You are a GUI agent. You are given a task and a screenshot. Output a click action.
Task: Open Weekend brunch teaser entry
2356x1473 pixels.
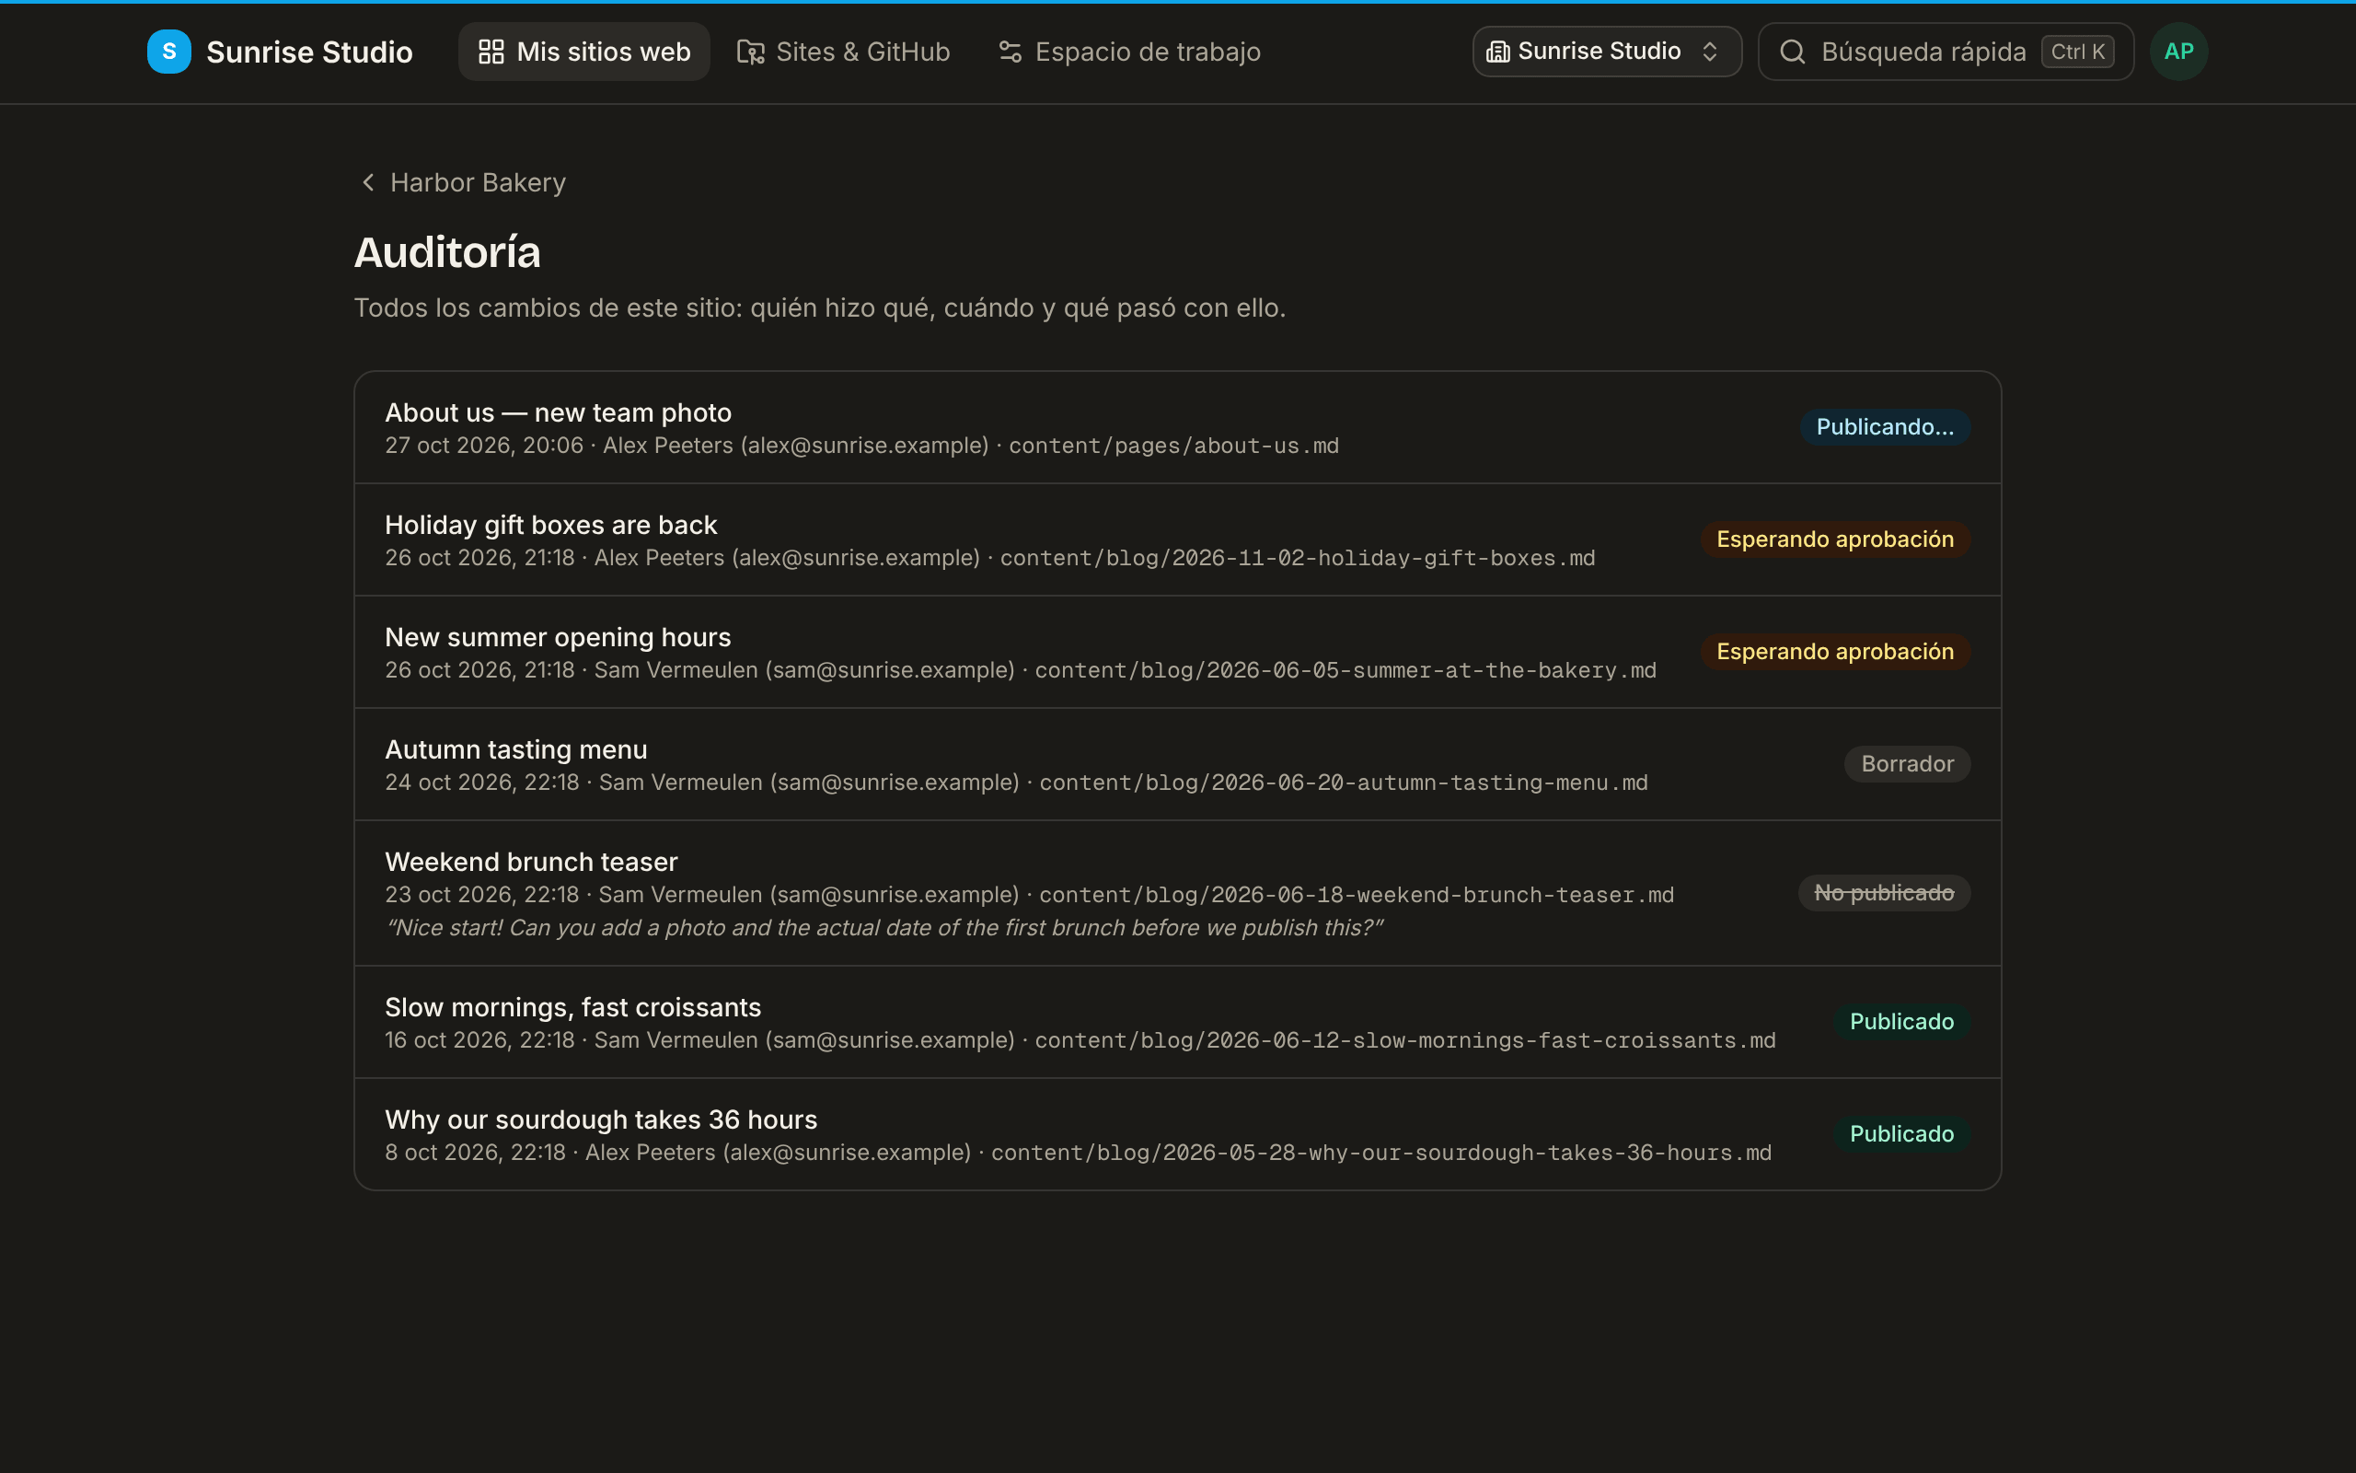click(x=1177, y=893)
